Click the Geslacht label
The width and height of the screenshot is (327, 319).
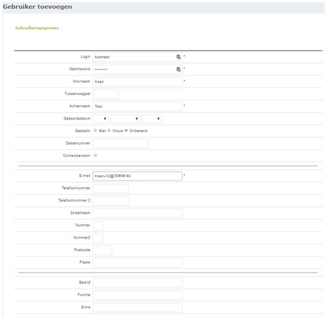(83, 131)
